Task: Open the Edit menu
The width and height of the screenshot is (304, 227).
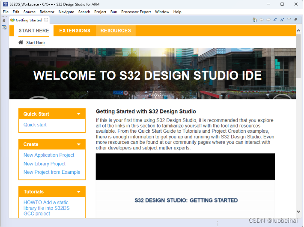Action: click(16, 12)
